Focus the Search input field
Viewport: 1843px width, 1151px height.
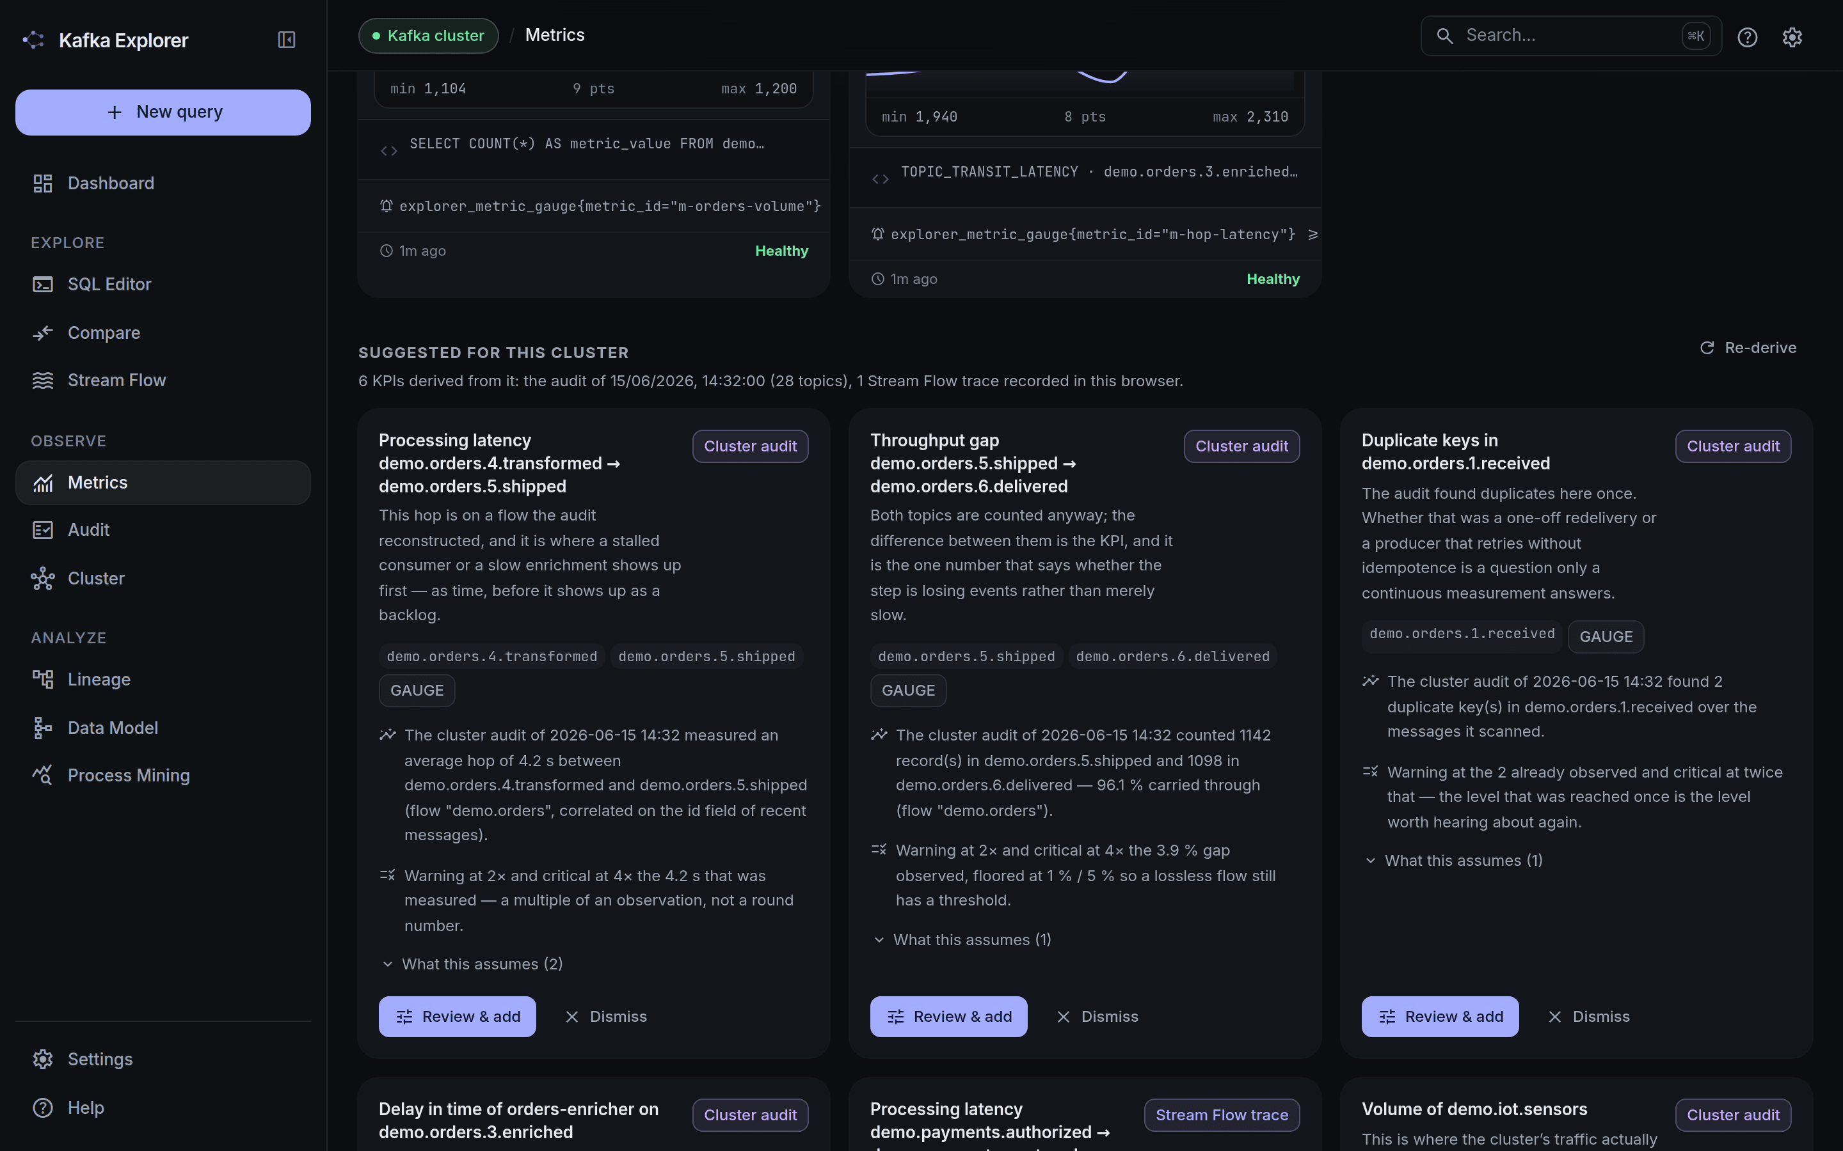click(x=1570, y=36)
